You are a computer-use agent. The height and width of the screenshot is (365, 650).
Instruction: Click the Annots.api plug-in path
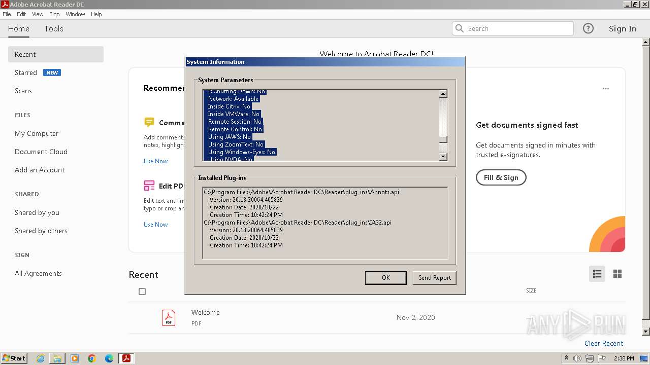301,192
